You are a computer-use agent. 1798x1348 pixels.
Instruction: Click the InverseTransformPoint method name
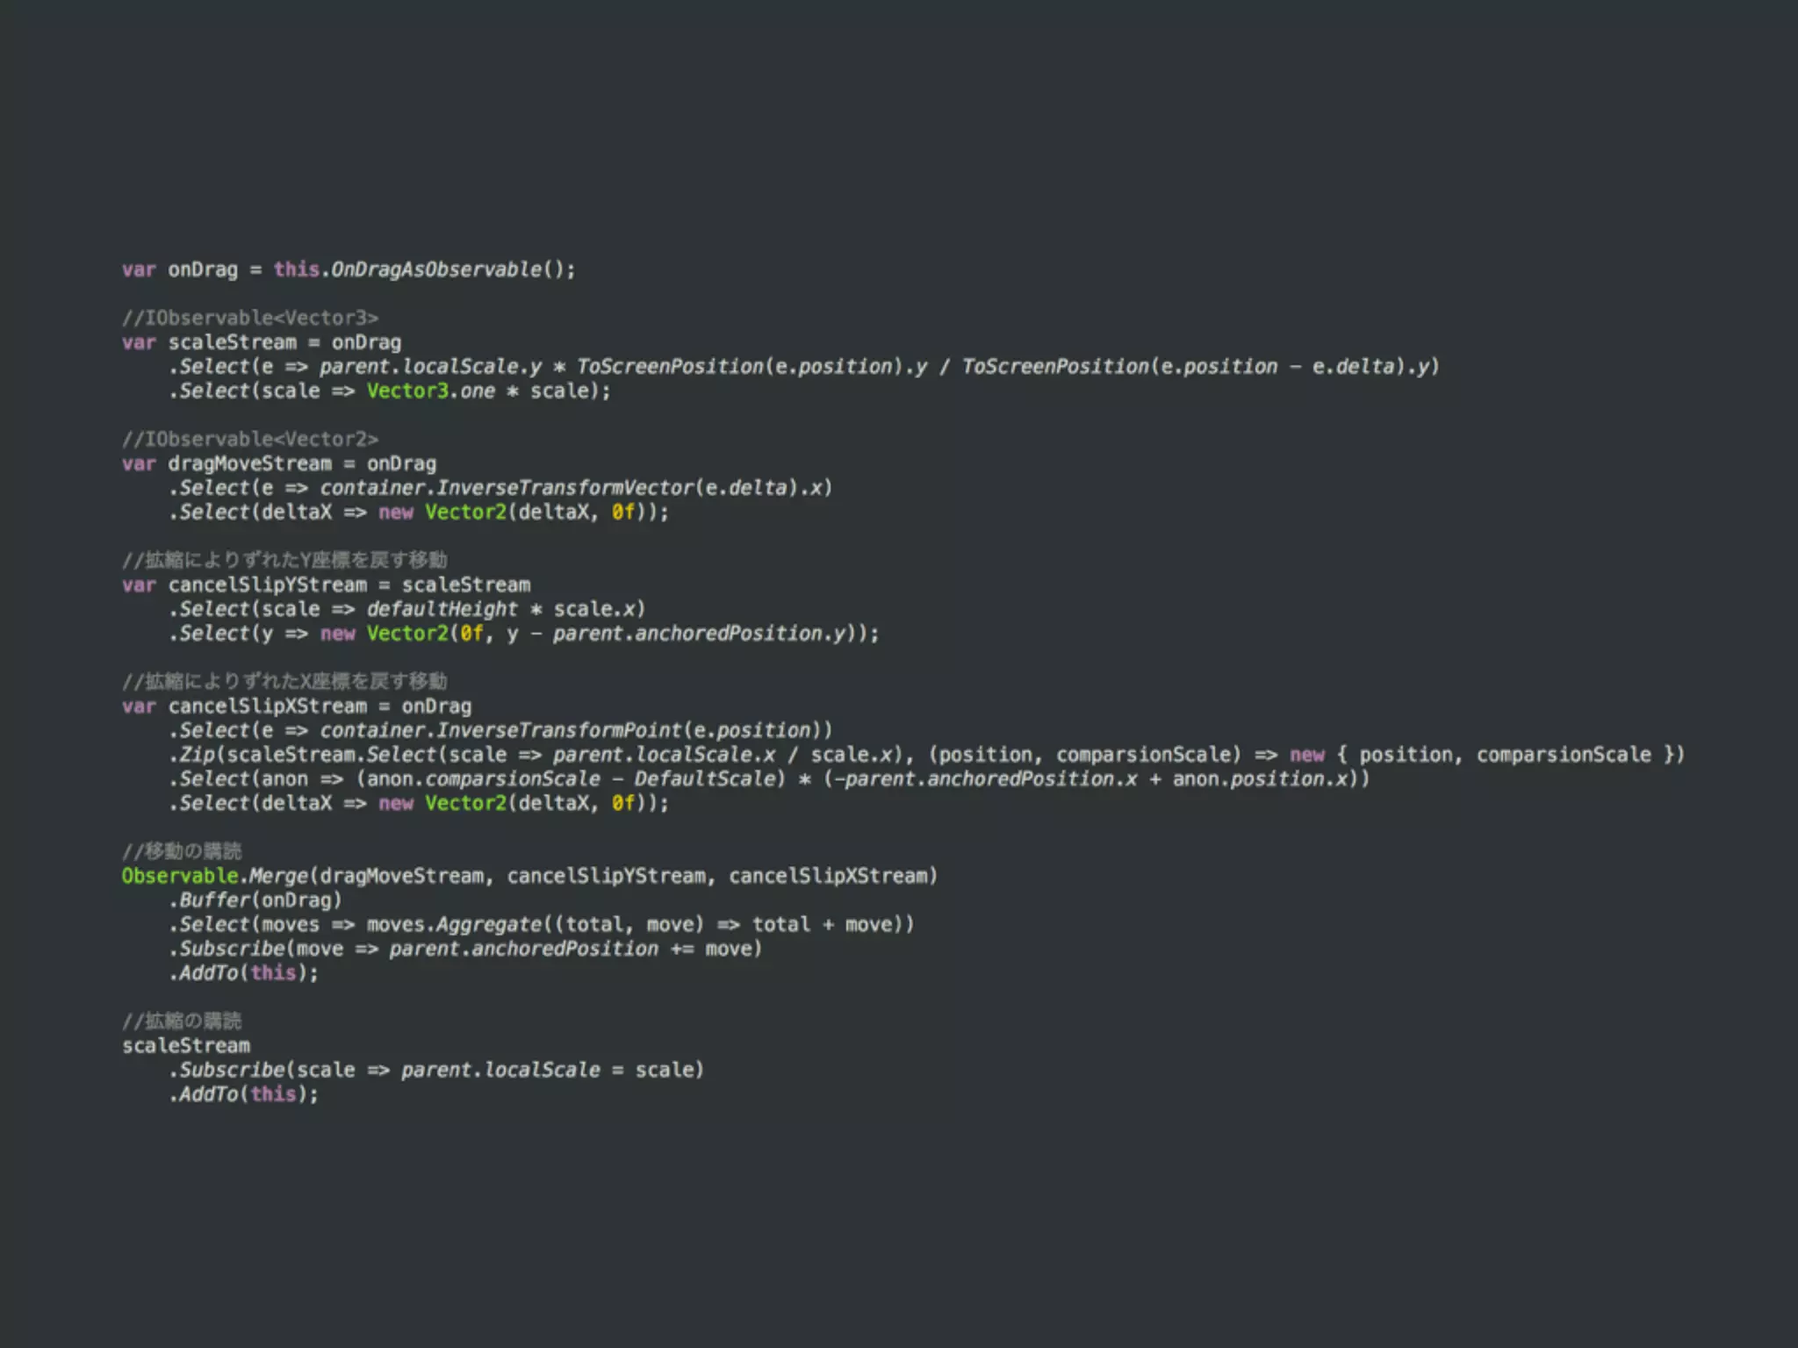click(x=559, y=730)
